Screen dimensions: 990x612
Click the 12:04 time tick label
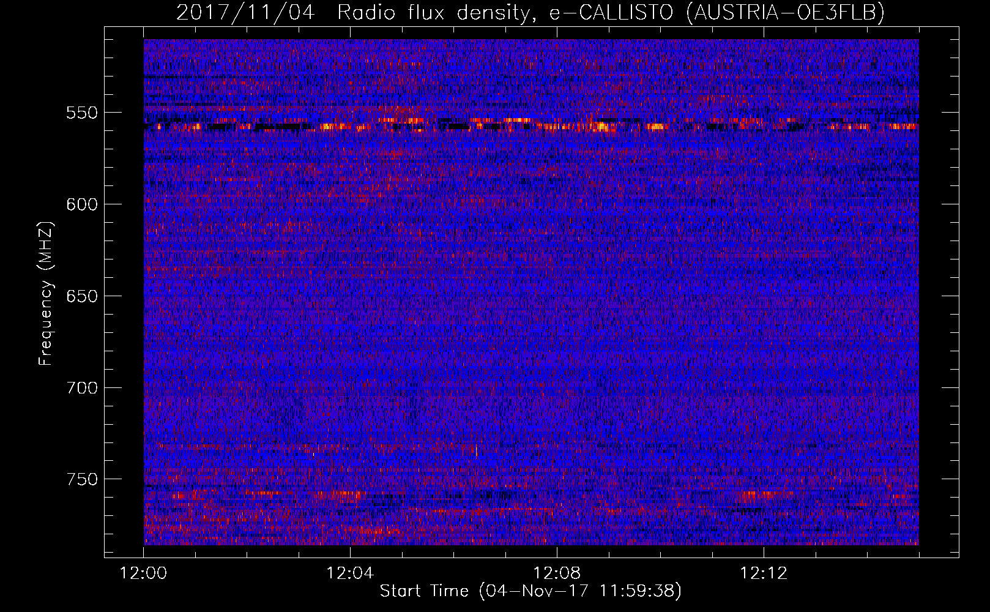pyautogui.click(x=350, y=573)
